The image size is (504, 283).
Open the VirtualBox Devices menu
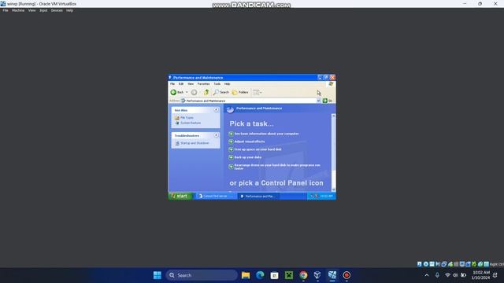(x=57, y=10)
